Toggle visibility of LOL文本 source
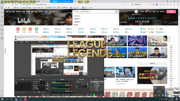The width and height of the screenshot is (180, 101). pyautogui.click(x=46, y=85)
